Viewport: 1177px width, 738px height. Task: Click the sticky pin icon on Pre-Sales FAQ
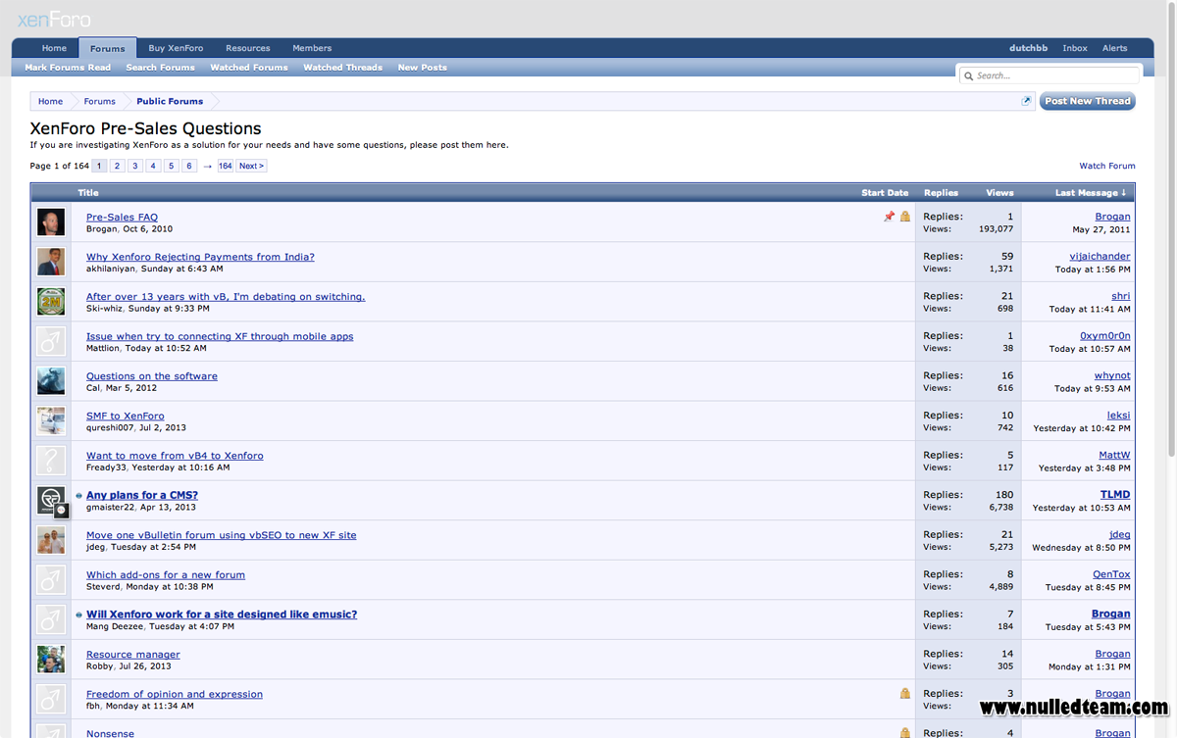point(889,217)
